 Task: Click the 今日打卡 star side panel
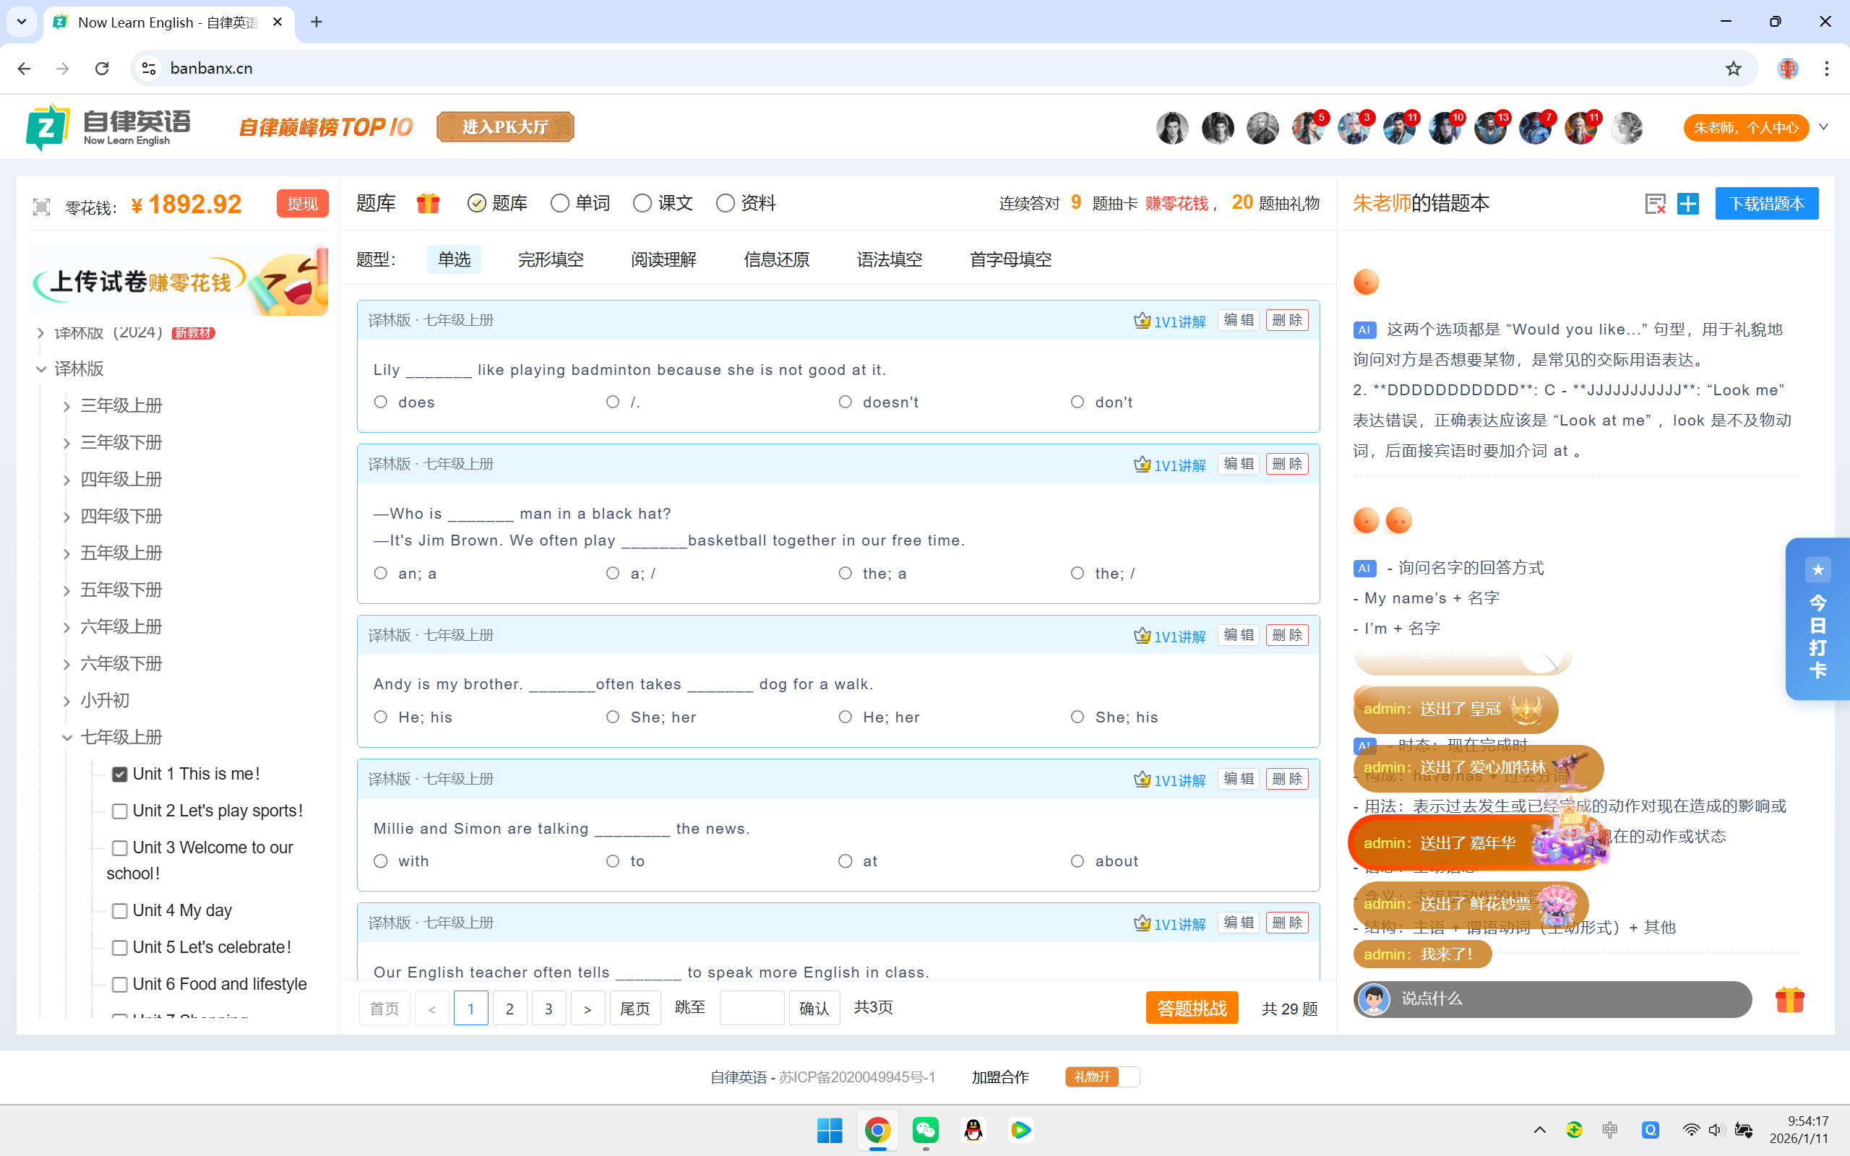point(1817,619)
